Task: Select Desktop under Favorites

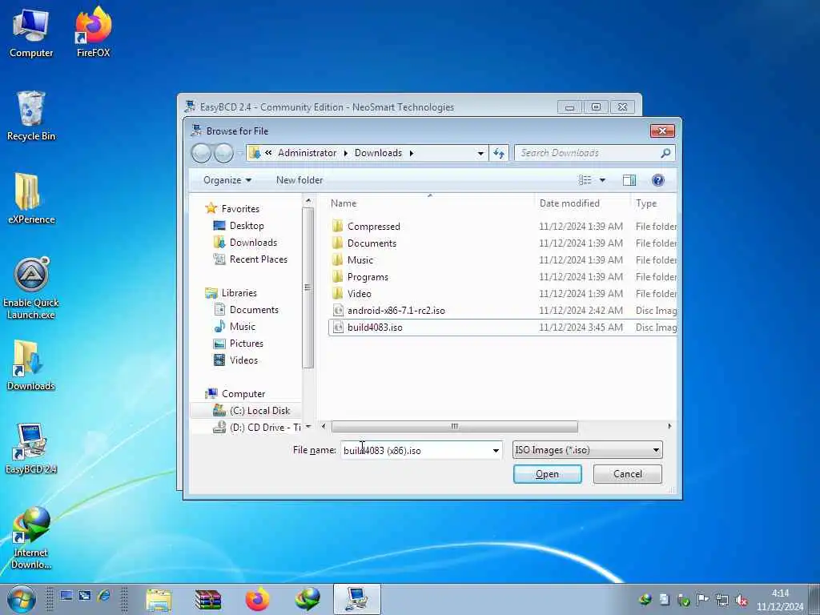Action: click(x=246, y=226)
